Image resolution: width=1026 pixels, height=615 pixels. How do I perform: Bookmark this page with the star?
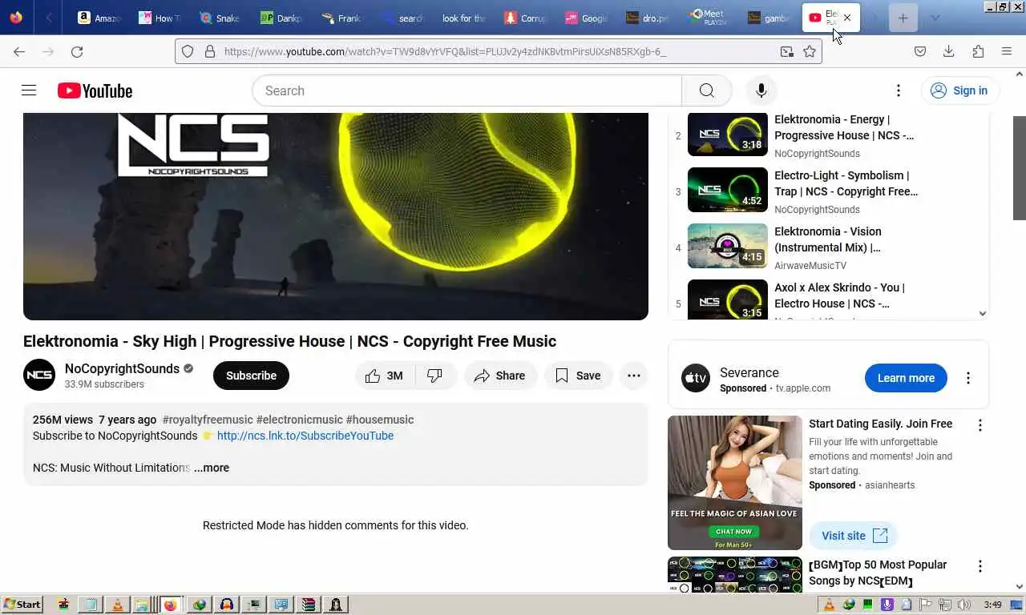(810, 51)
